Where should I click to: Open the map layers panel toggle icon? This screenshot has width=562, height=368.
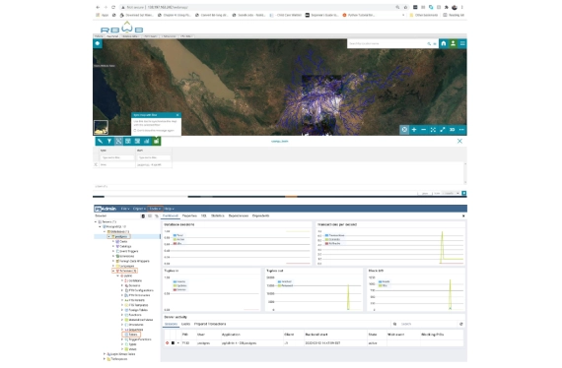pyautogui.click(x=98, y=43)
